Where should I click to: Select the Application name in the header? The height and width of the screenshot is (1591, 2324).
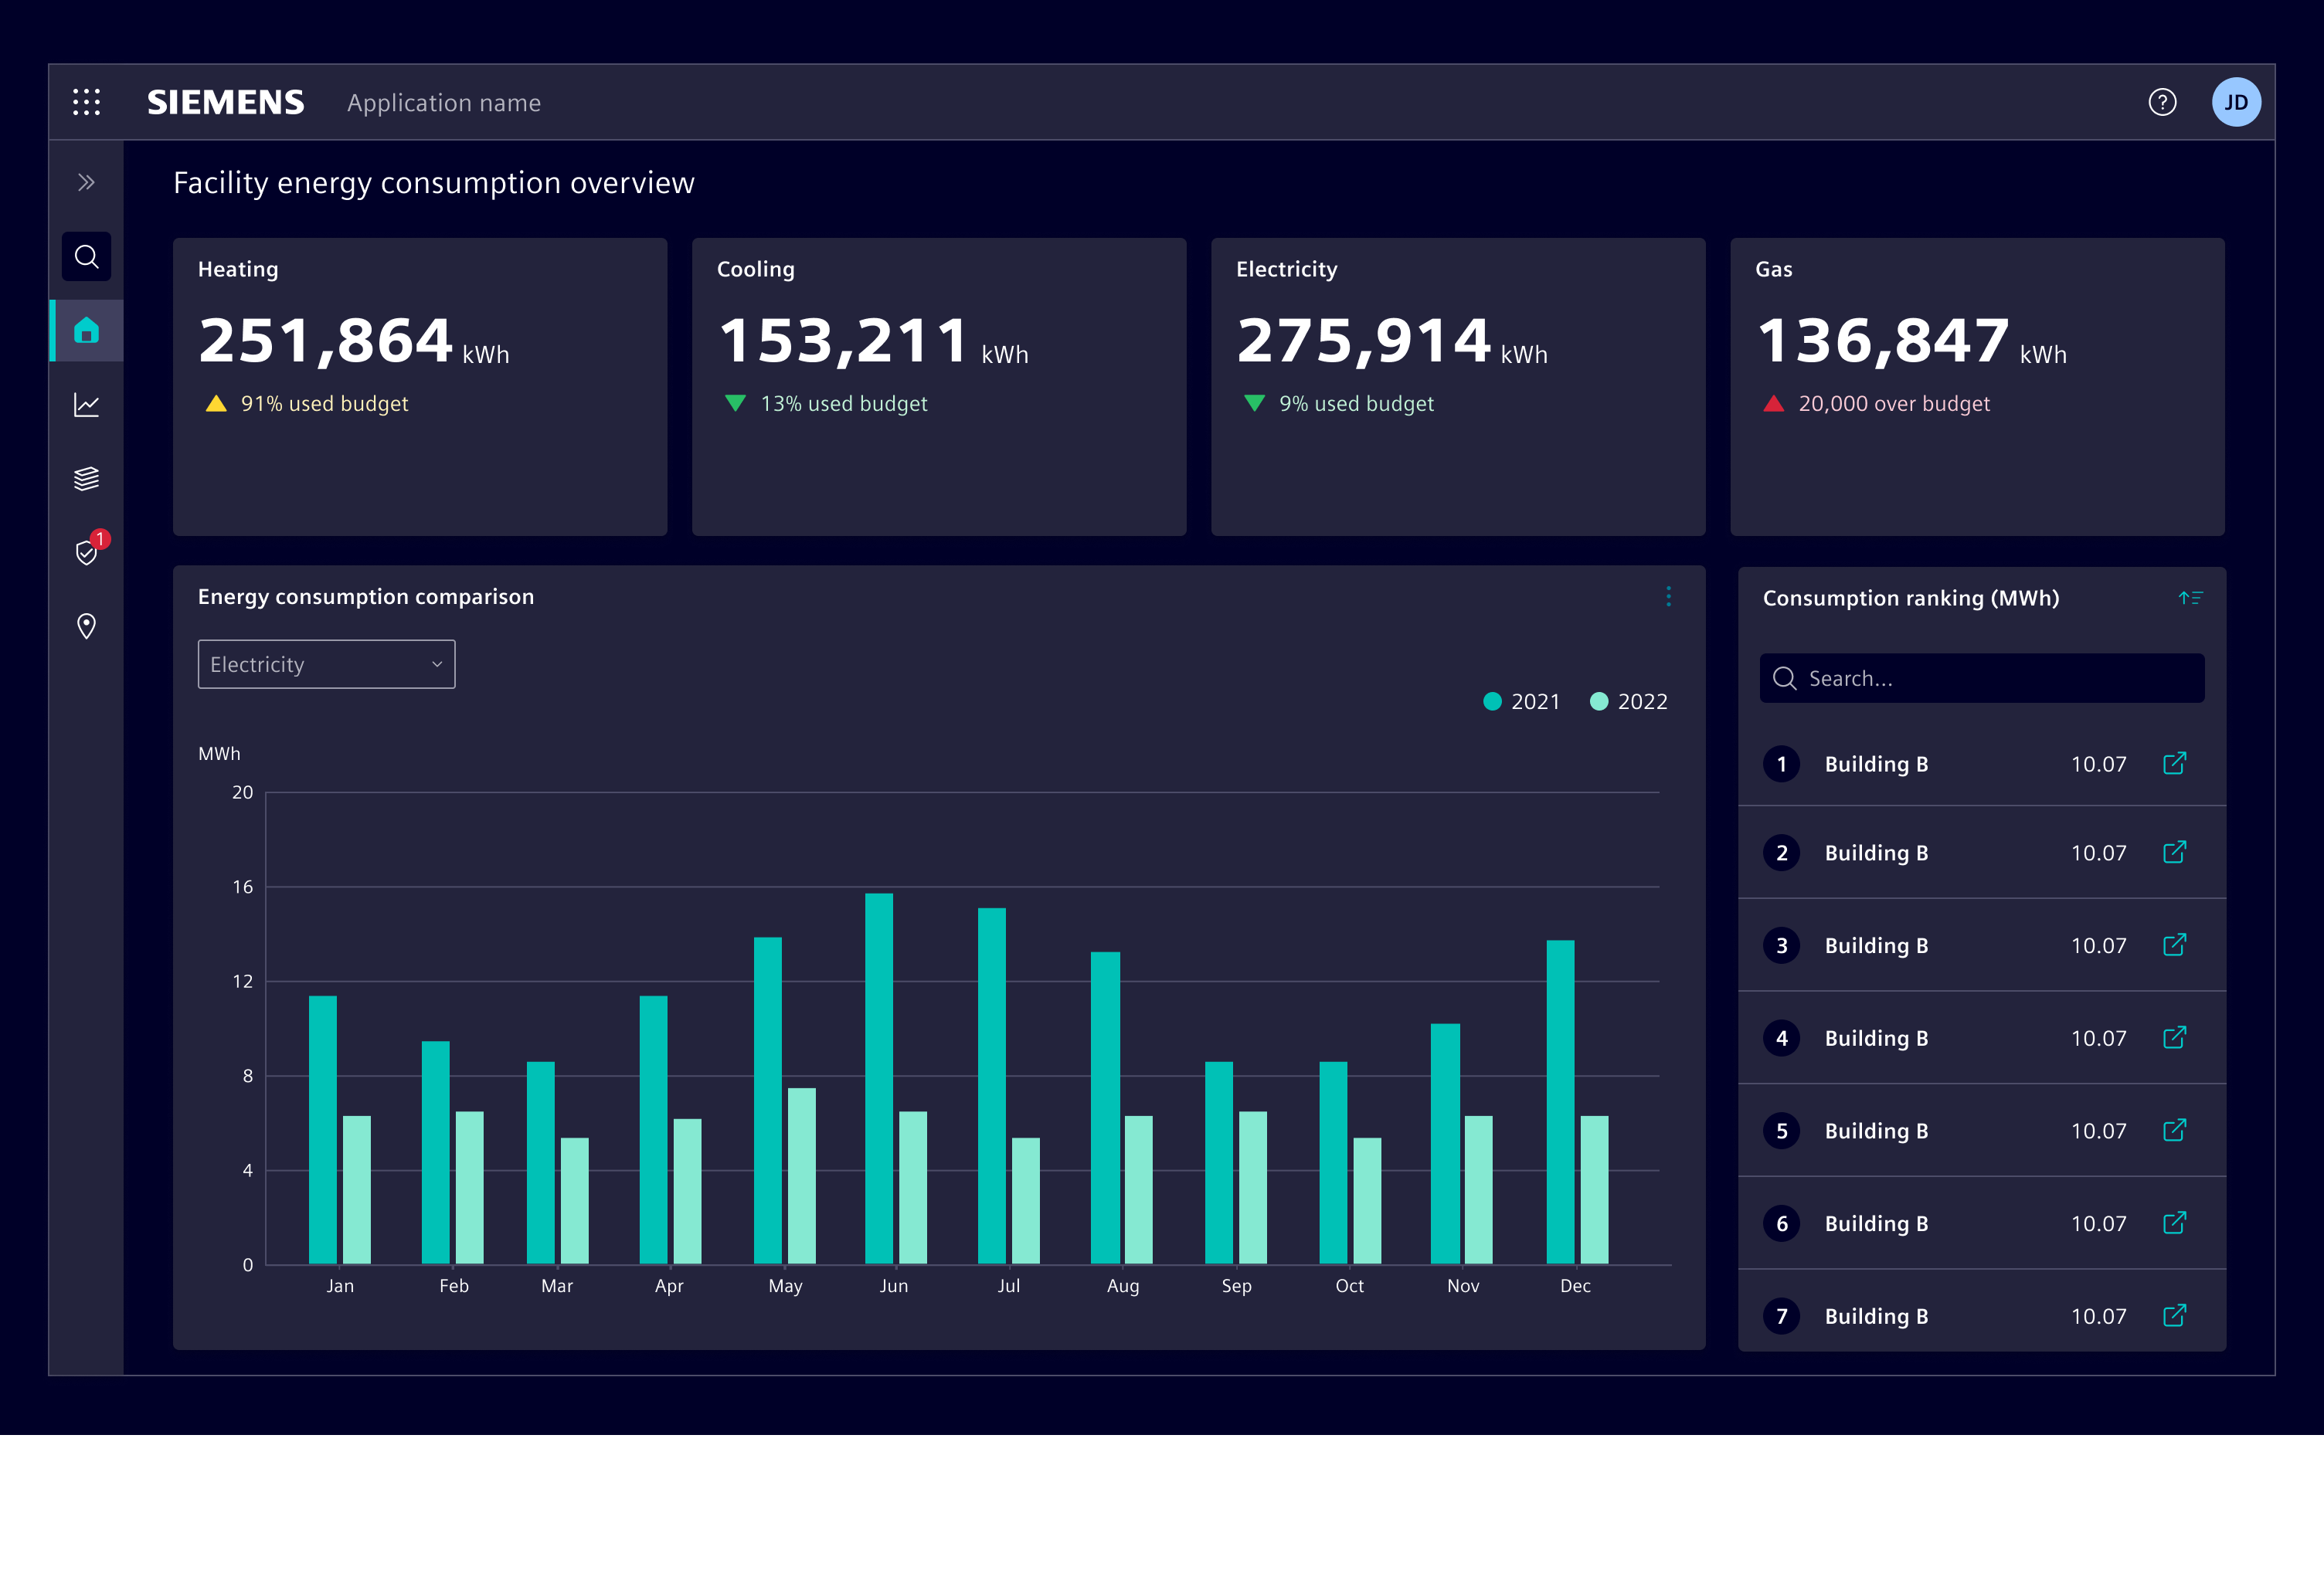443,102
